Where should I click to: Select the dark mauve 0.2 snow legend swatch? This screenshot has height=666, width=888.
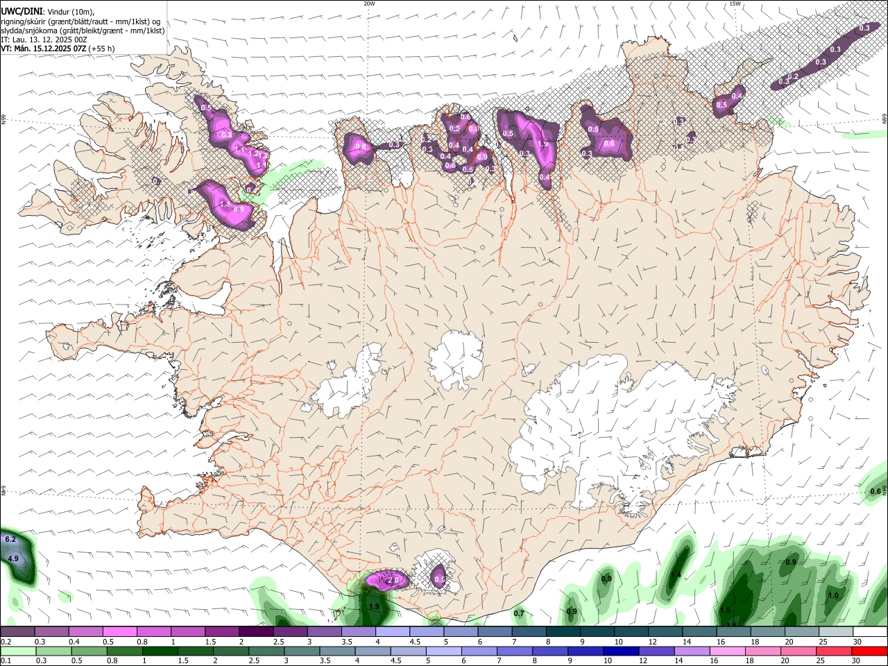[x=17, y=632]
